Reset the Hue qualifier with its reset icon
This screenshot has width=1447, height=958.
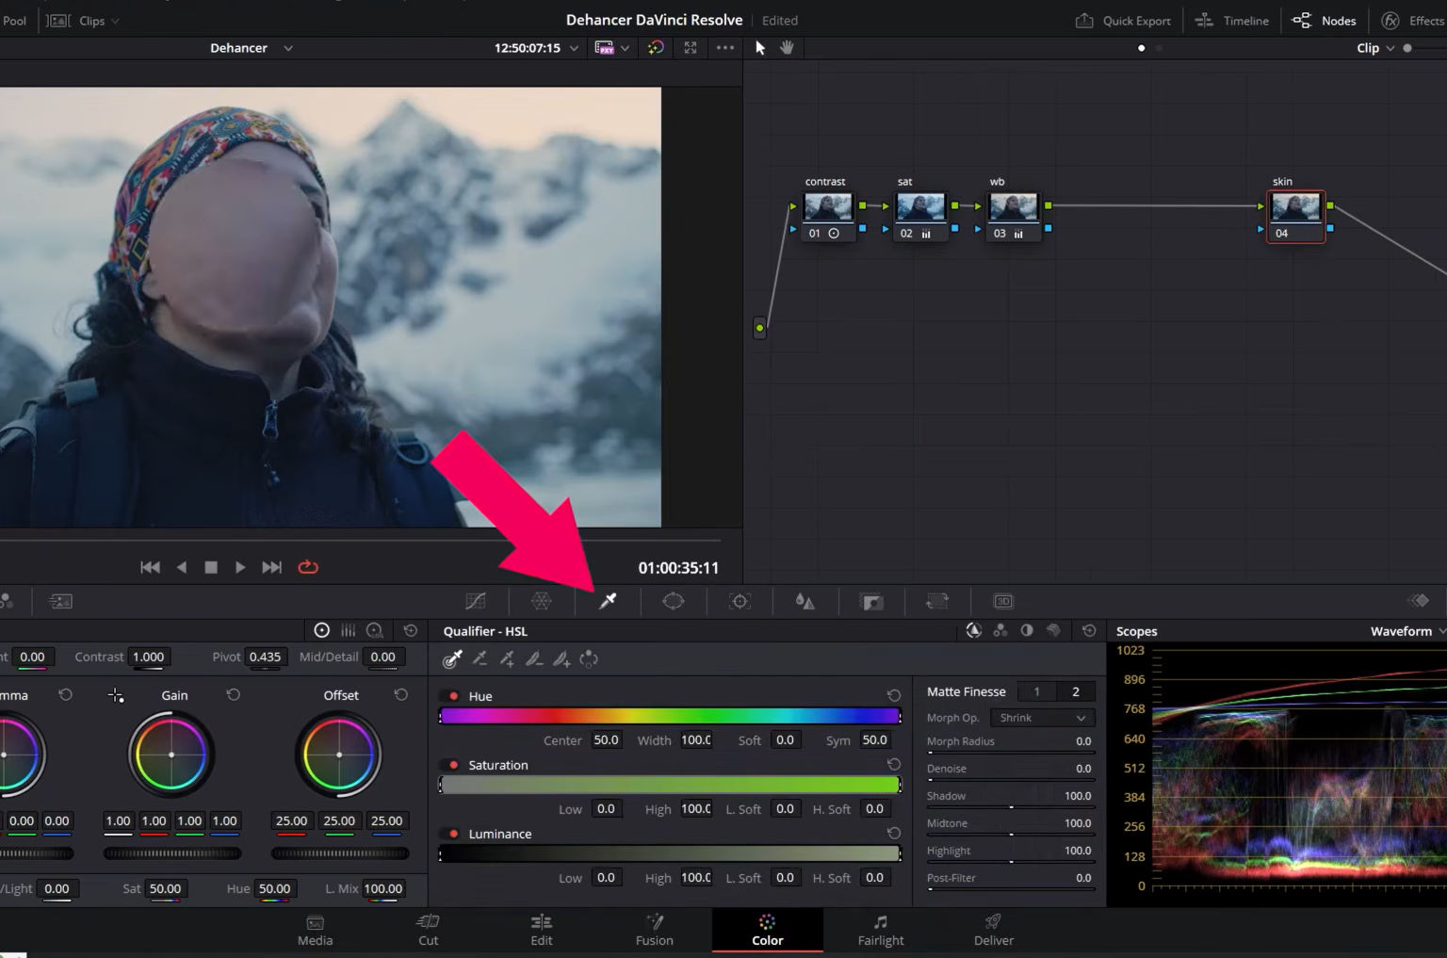click(893, 695)
